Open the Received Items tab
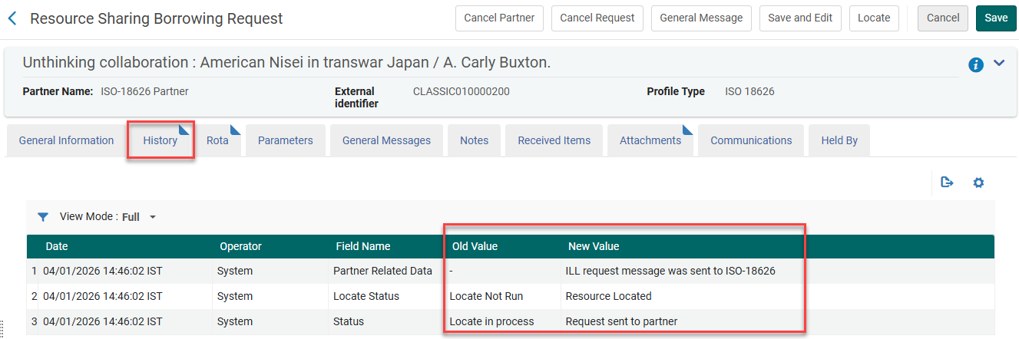Viewport: 1019px width, 339px height. (x=554, y=140)
